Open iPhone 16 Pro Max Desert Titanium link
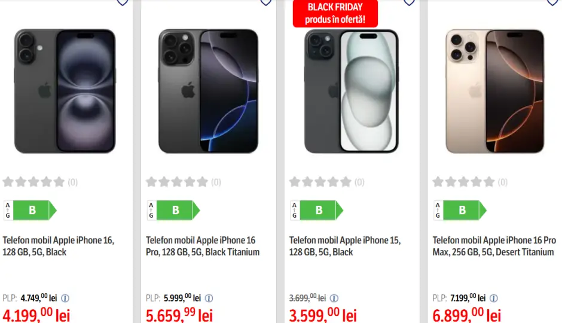The height and width of the screenshot is (323, 562). click(494, 246)
